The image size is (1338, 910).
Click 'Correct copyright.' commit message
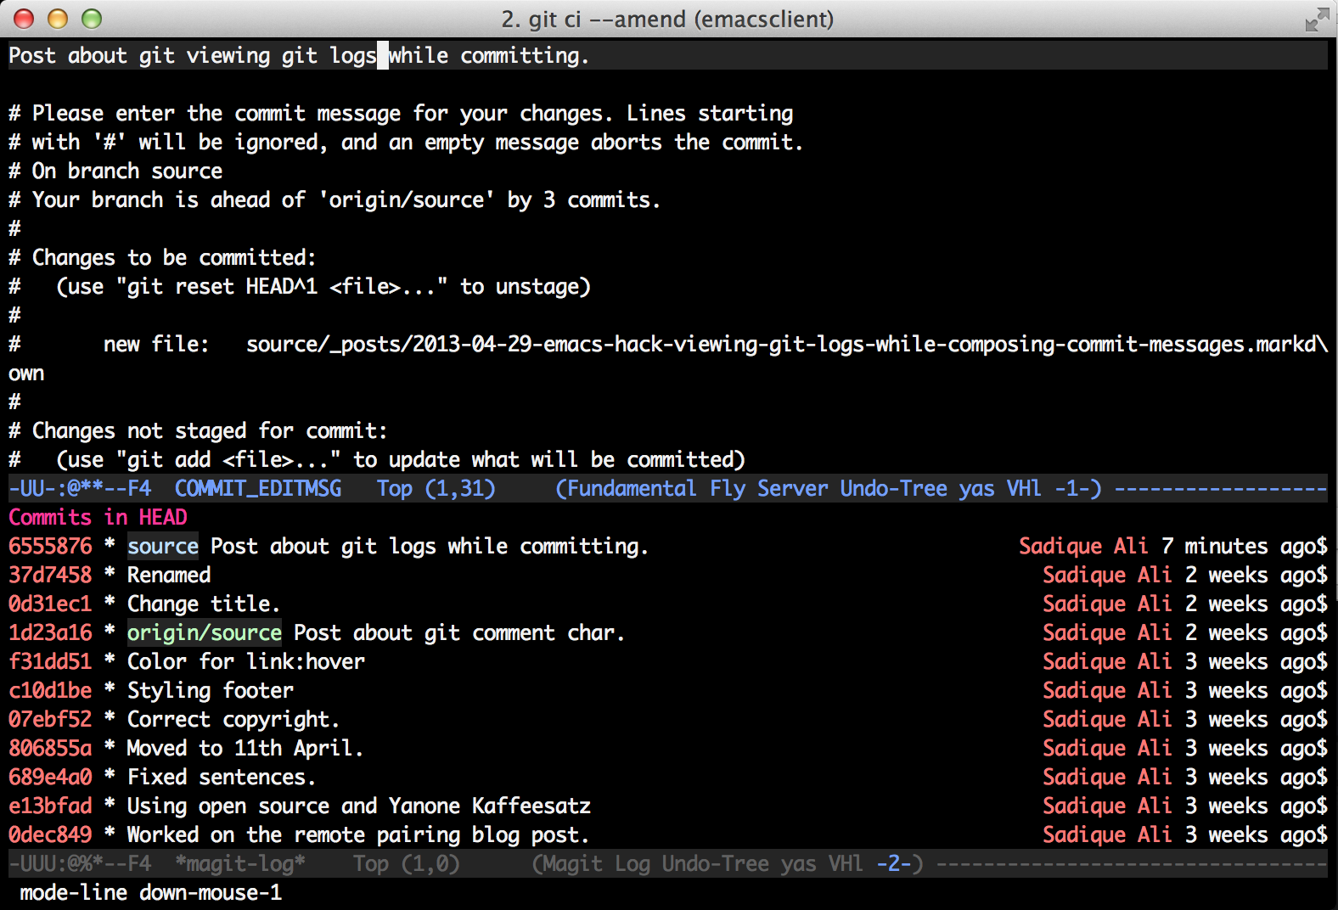pyautogui.click(x=233, y=719)
